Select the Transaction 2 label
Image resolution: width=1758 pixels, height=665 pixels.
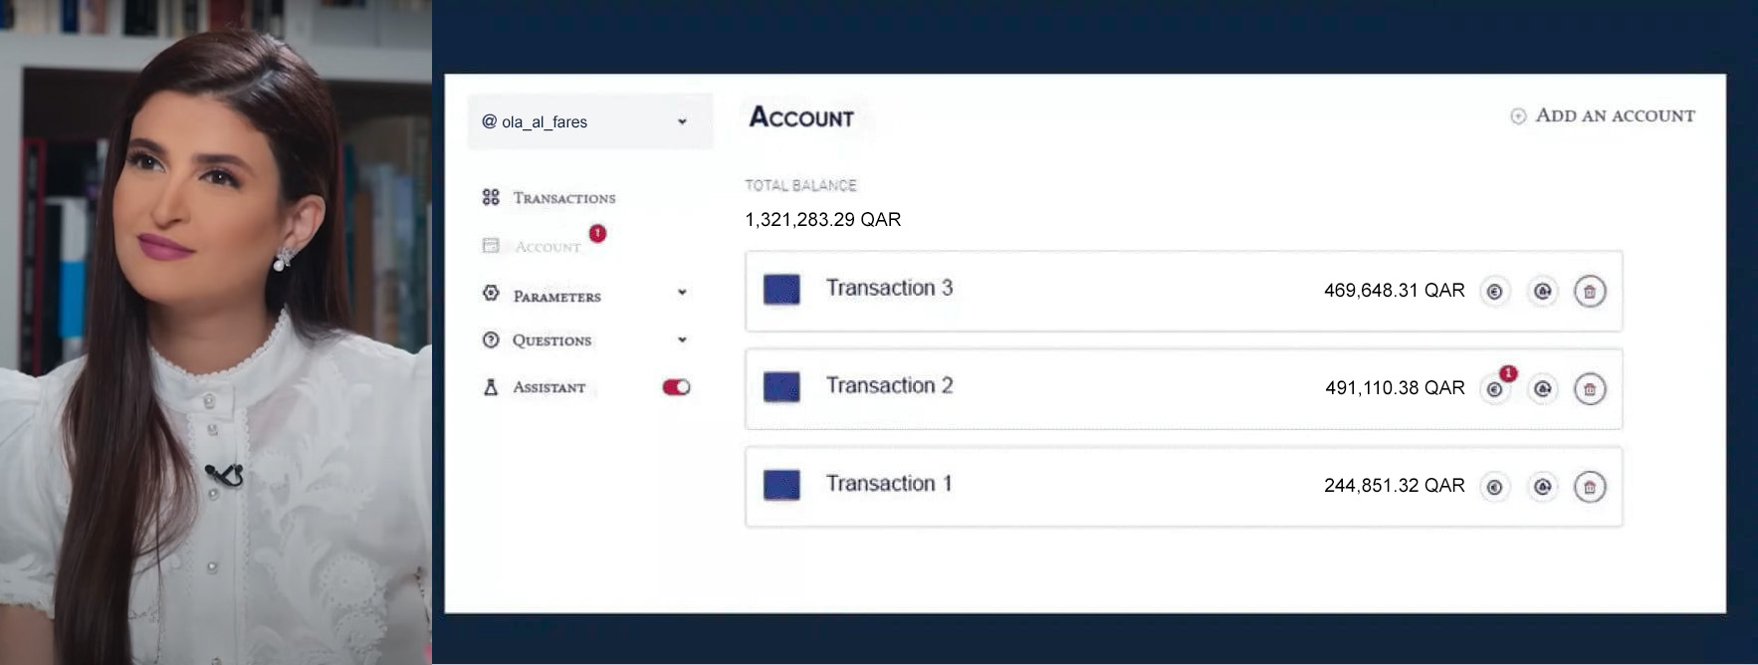889,385
